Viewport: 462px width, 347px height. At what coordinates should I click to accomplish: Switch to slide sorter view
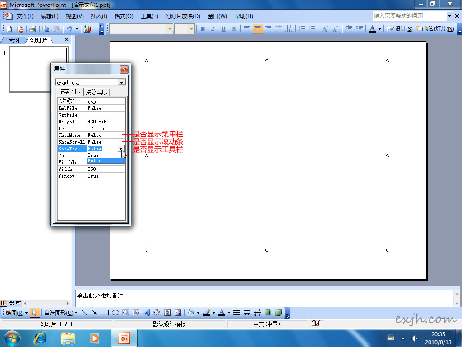coord(11,303)
